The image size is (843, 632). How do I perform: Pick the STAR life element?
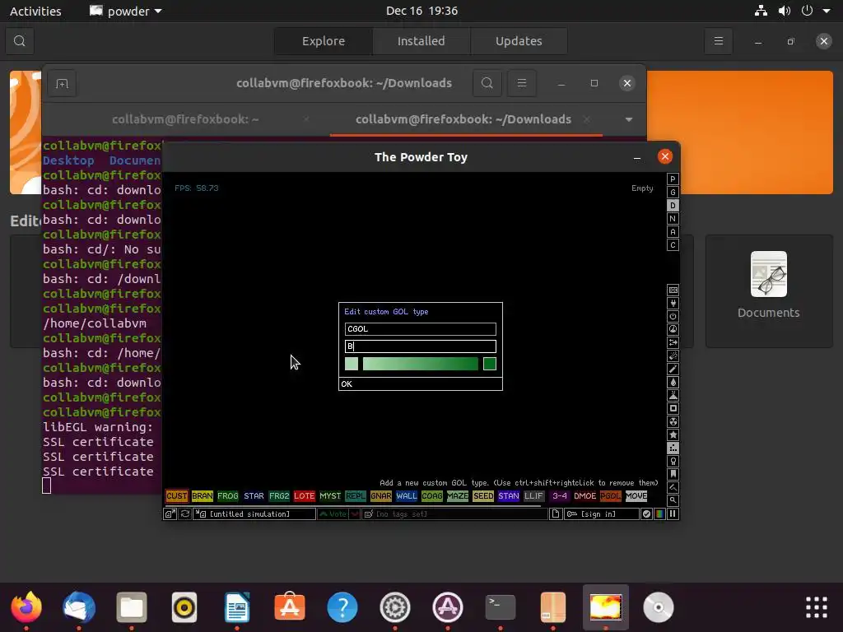pyautogui.click(x=254, y=496)
